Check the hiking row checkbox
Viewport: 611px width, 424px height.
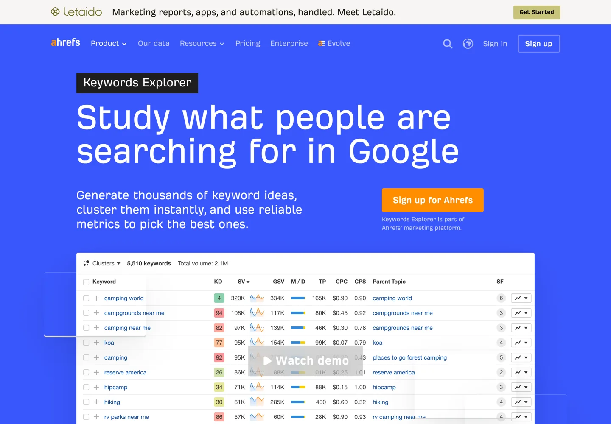(x=86, y=402)
